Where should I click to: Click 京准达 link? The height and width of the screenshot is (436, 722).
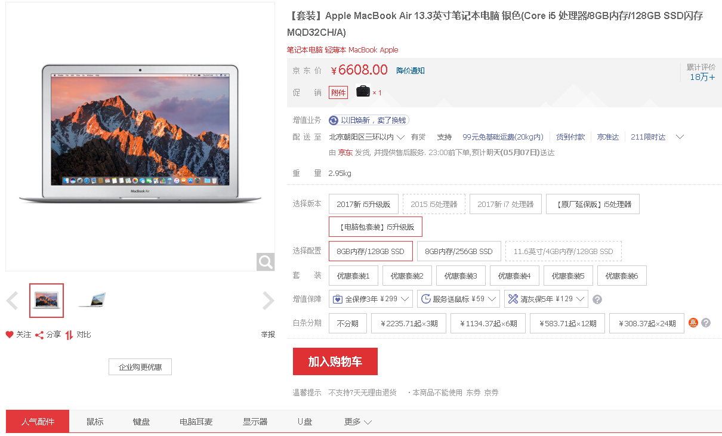(x=608, y=137)
